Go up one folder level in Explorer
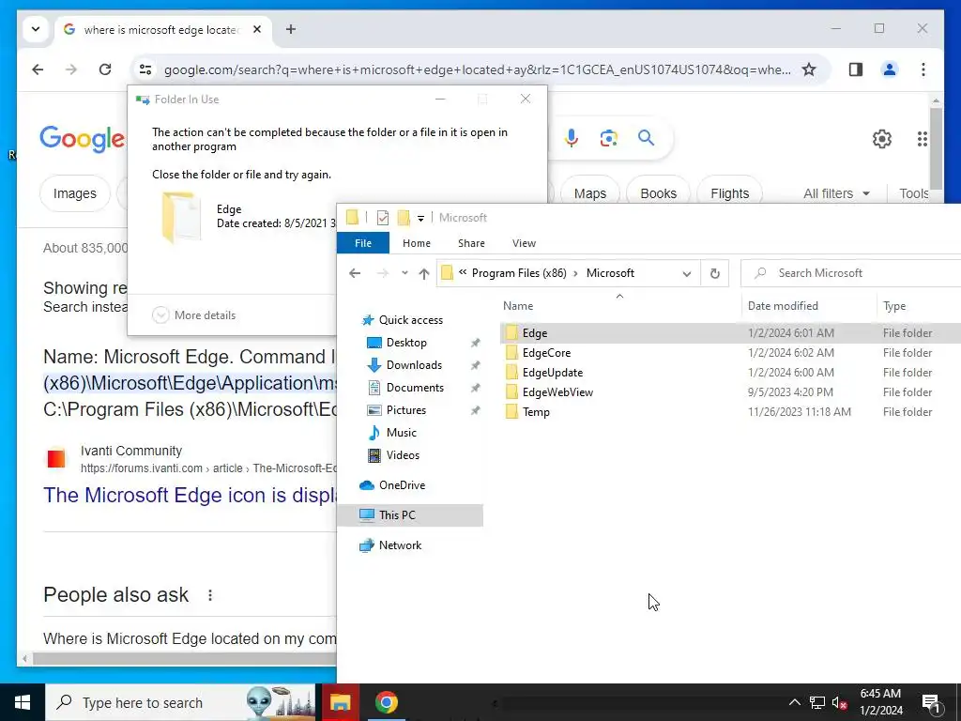 click(423, 273)
